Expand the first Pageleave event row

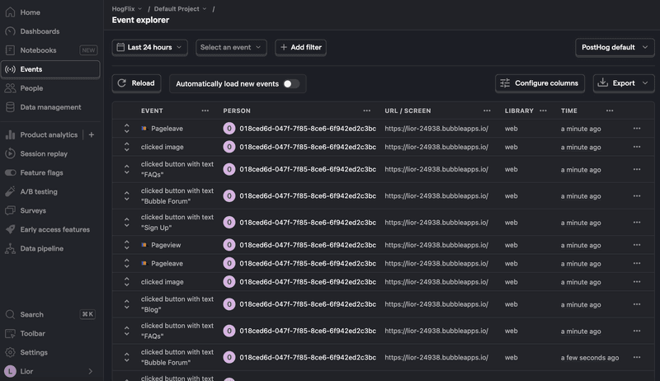pyautogui.click(x=127, y=128)
